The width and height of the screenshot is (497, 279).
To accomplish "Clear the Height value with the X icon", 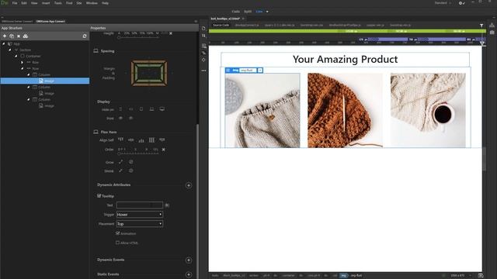I will pyautogui.click(x=171, y=33).
